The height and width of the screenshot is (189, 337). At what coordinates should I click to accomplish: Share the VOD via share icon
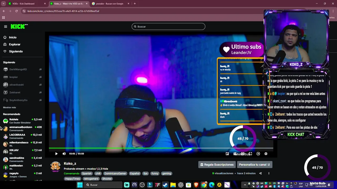260,173
